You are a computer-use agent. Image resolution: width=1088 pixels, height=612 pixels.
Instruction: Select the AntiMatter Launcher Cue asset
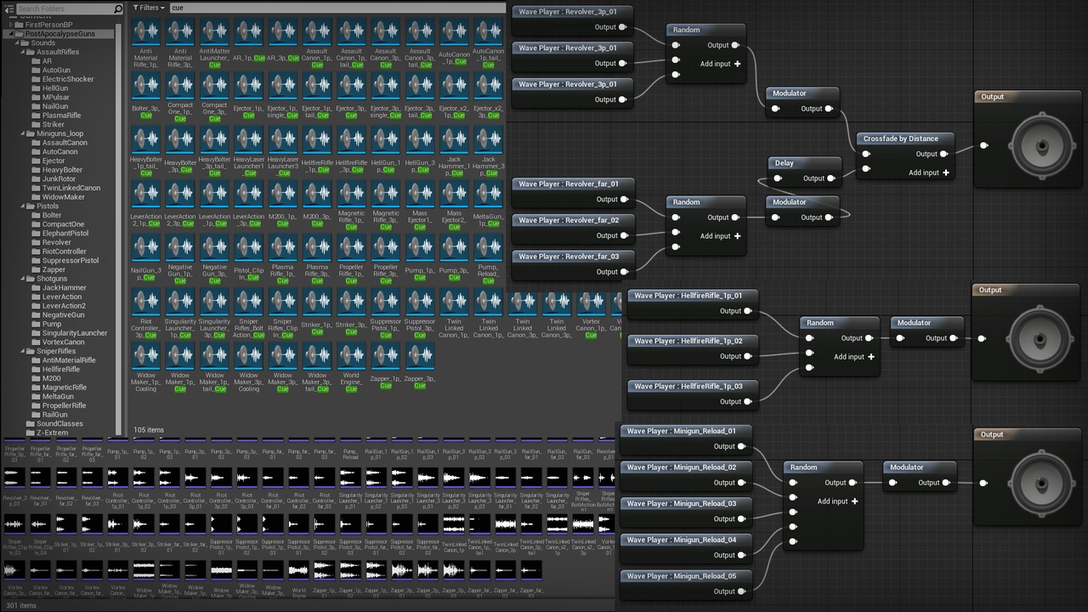(214, 44)
